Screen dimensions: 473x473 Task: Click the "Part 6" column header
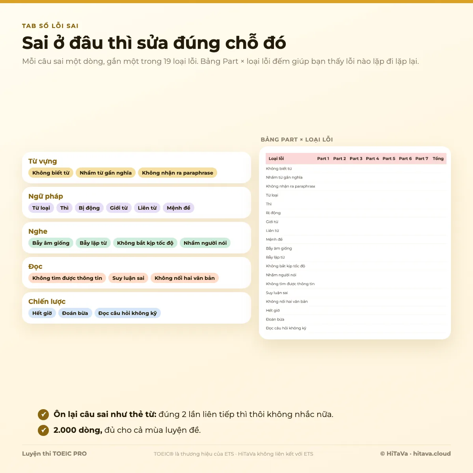[x=405, y=158]
